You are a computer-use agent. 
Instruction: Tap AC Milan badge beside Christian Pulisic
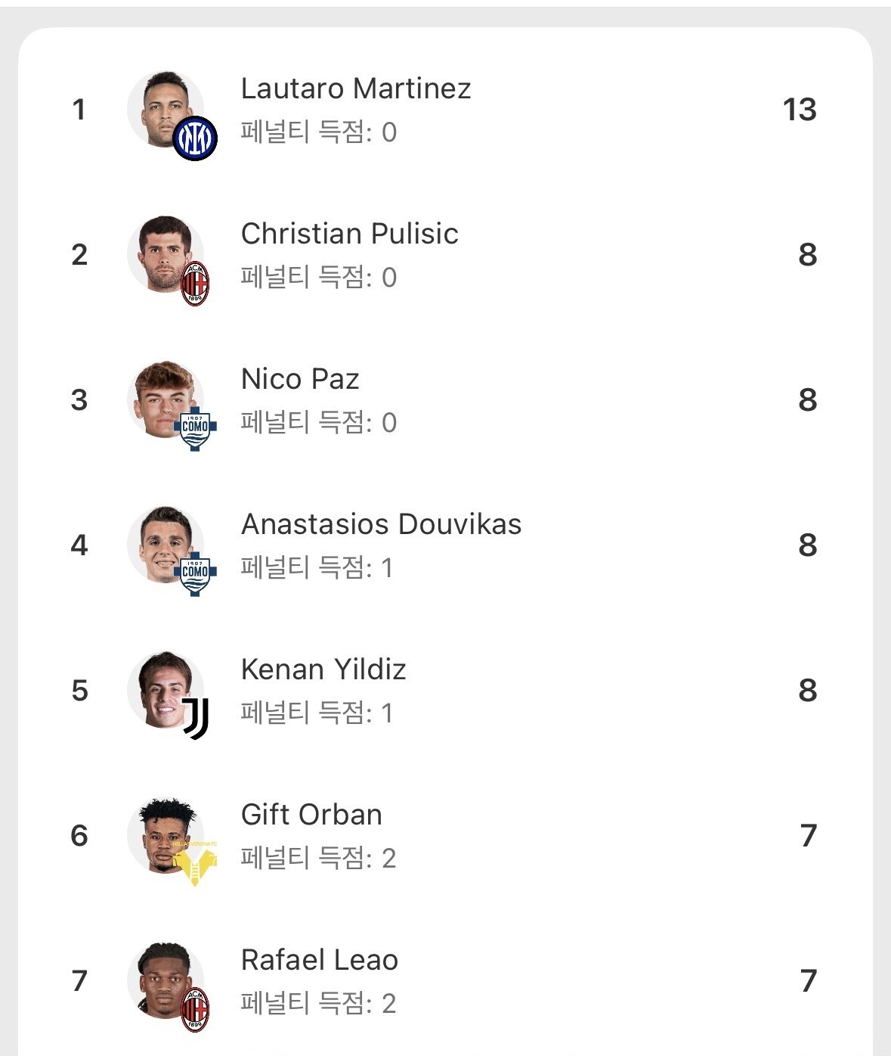tap(195, 284)
